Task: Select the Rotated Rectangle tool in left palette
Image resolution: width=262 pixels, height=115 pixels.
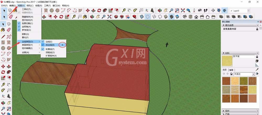Action: coord(9,42)
